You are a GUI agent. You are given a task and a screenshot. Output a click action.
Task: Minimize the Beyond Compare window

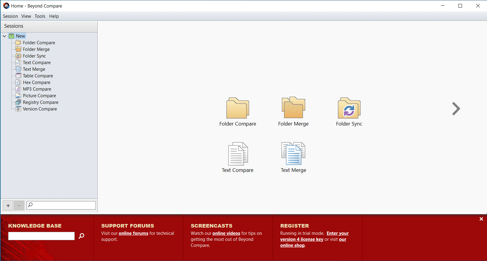pos(443,6)
